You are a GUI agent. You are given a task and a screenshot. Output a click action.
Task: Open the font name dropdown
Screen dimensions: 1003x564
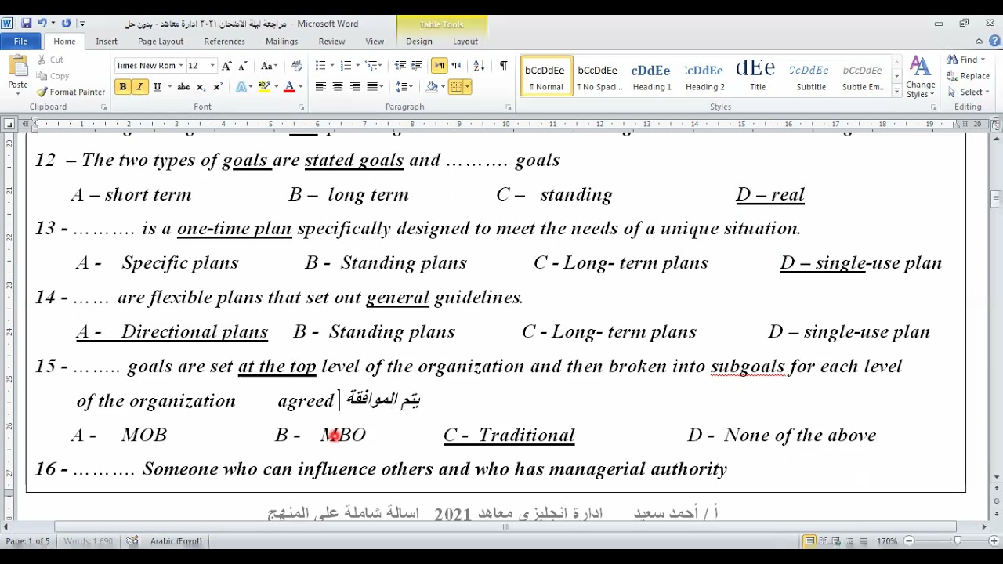pos(181,66)
